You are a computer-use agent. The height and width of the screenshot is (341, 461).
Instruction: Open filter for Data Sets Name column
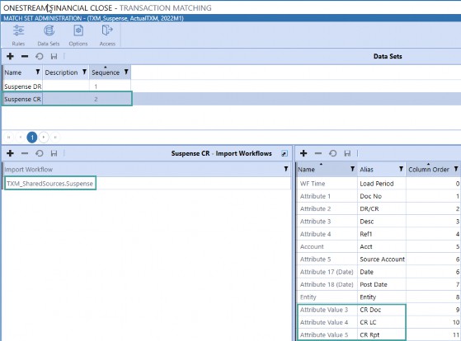38,72
